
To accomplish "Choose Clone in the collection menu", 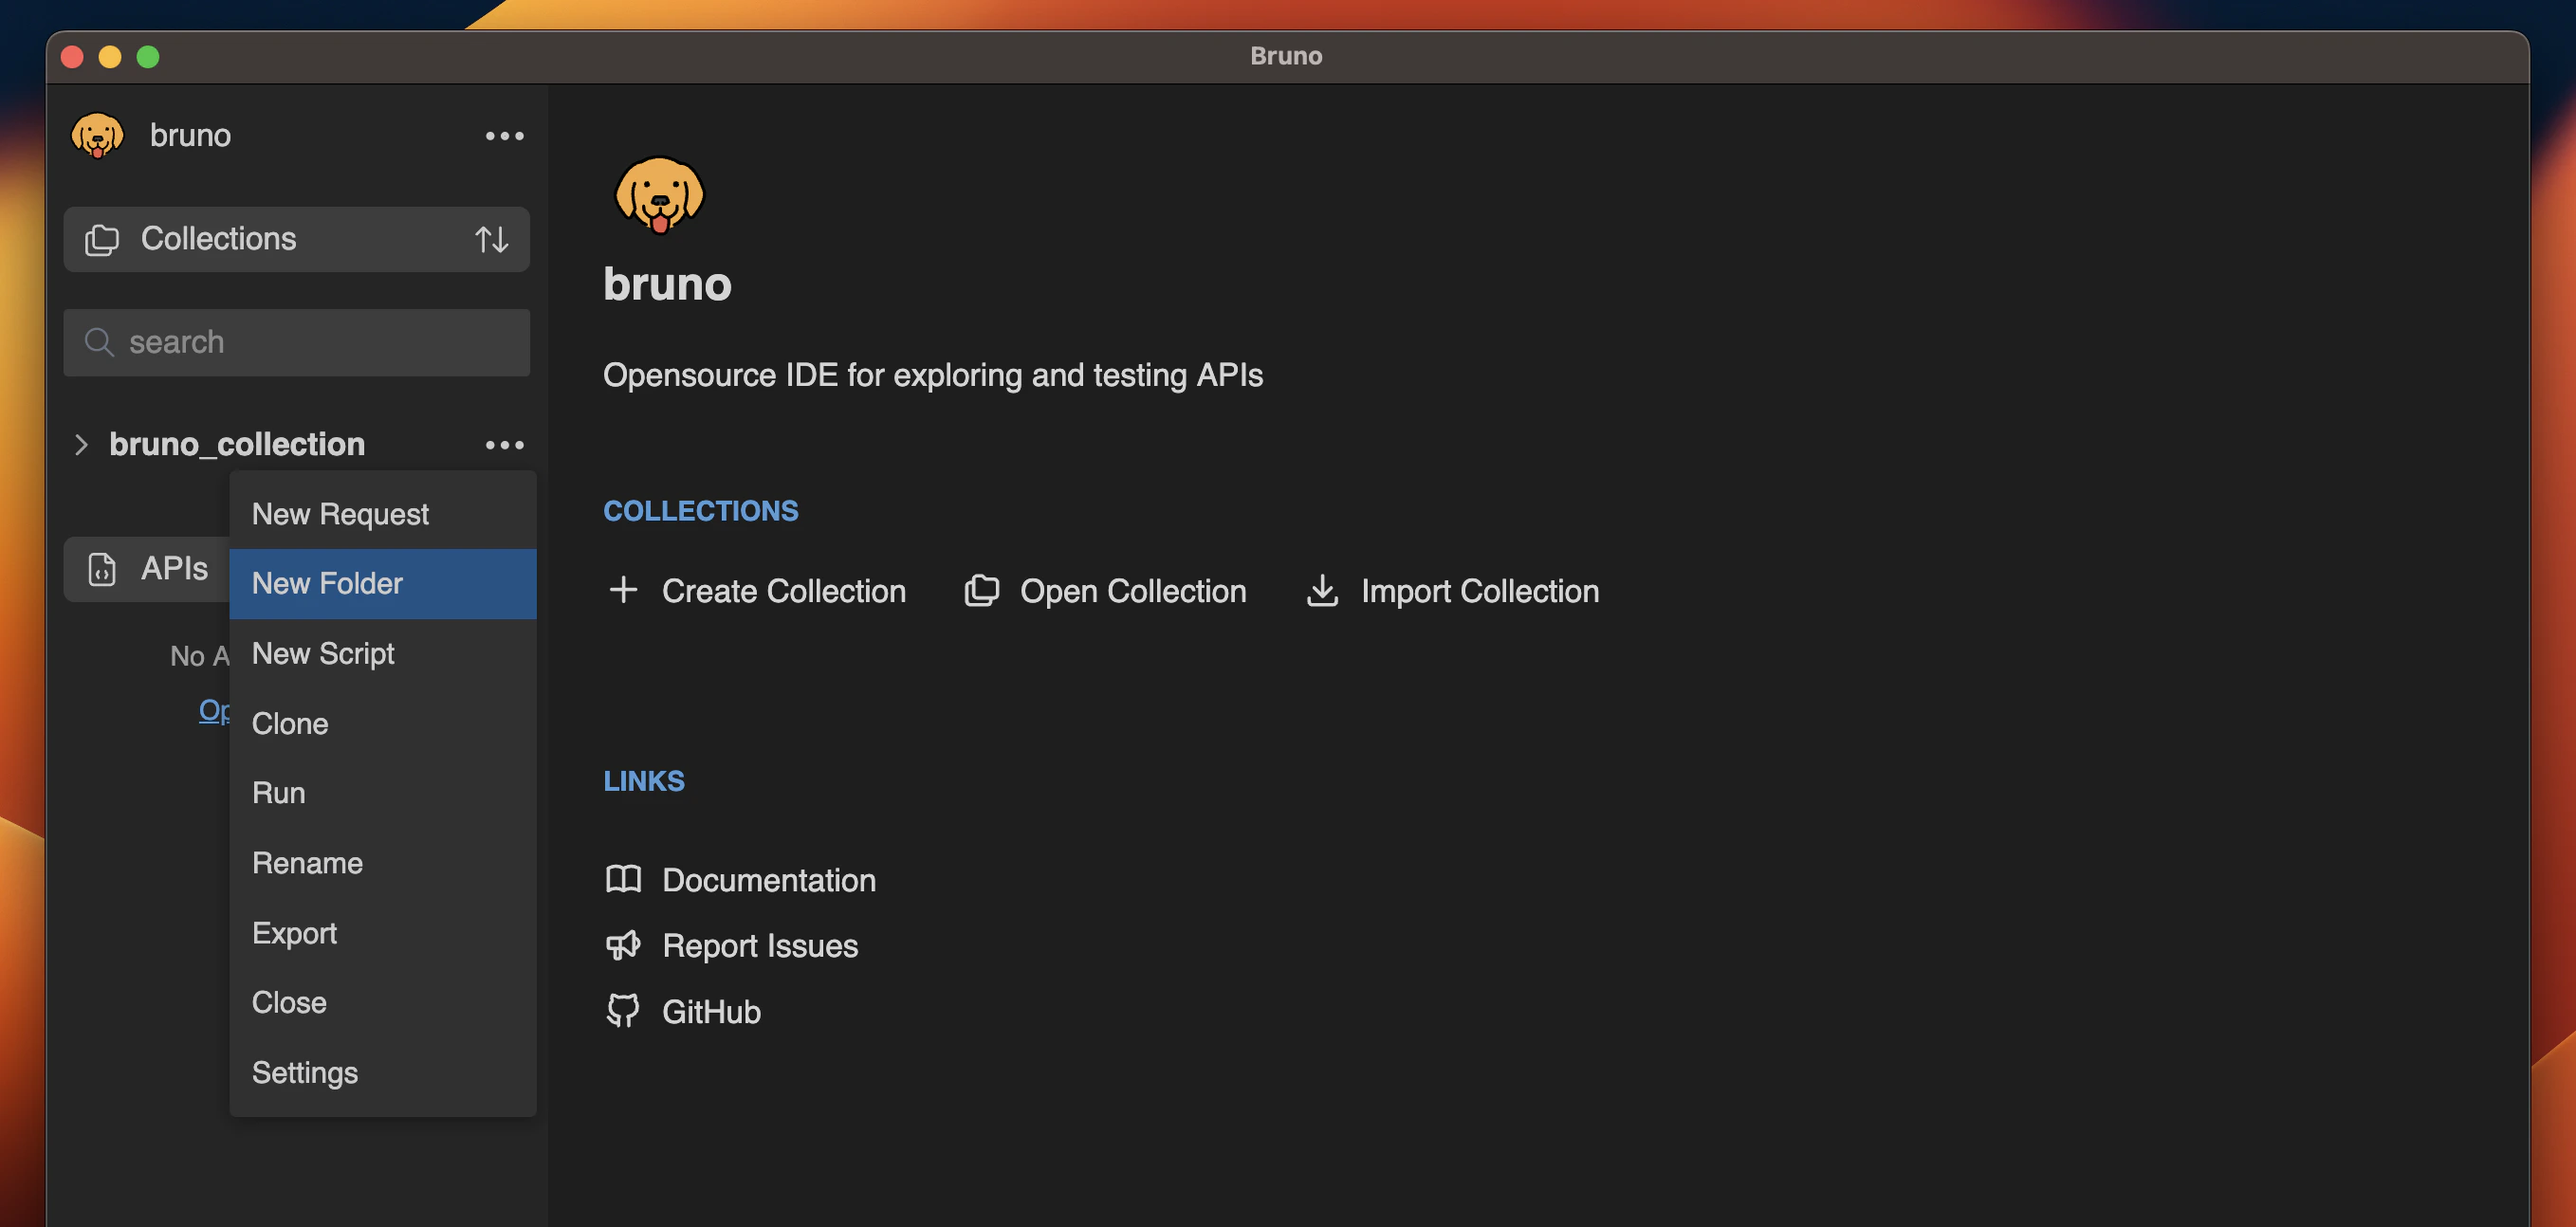I will tap(290, 723).
